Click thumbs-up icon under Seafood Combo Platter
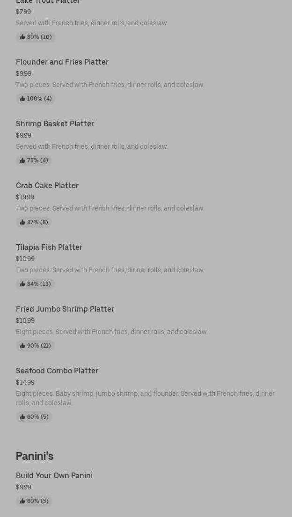This screenshot has height=517, width=292. tap(22, 417)
